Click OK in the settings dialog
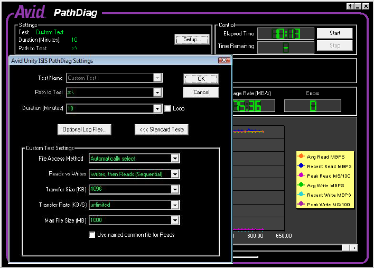This screenshot has height=268, width=374. (x=201, y=79)
